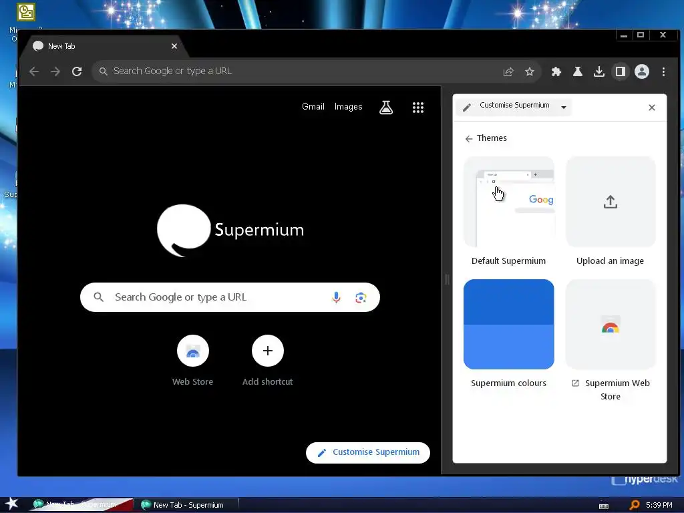
Task: Click the flask icon on the new tab page
Action: (x=386, y=108)
